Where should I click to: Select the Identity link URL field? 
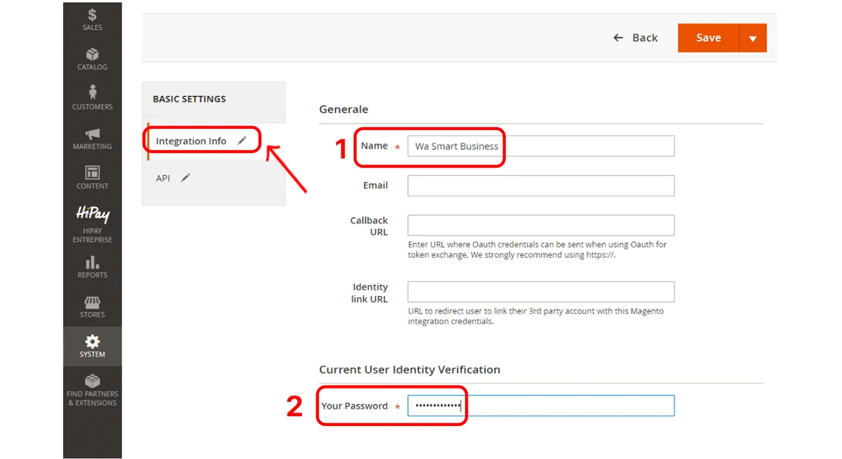pyautogui.click(x=541, y=292)
